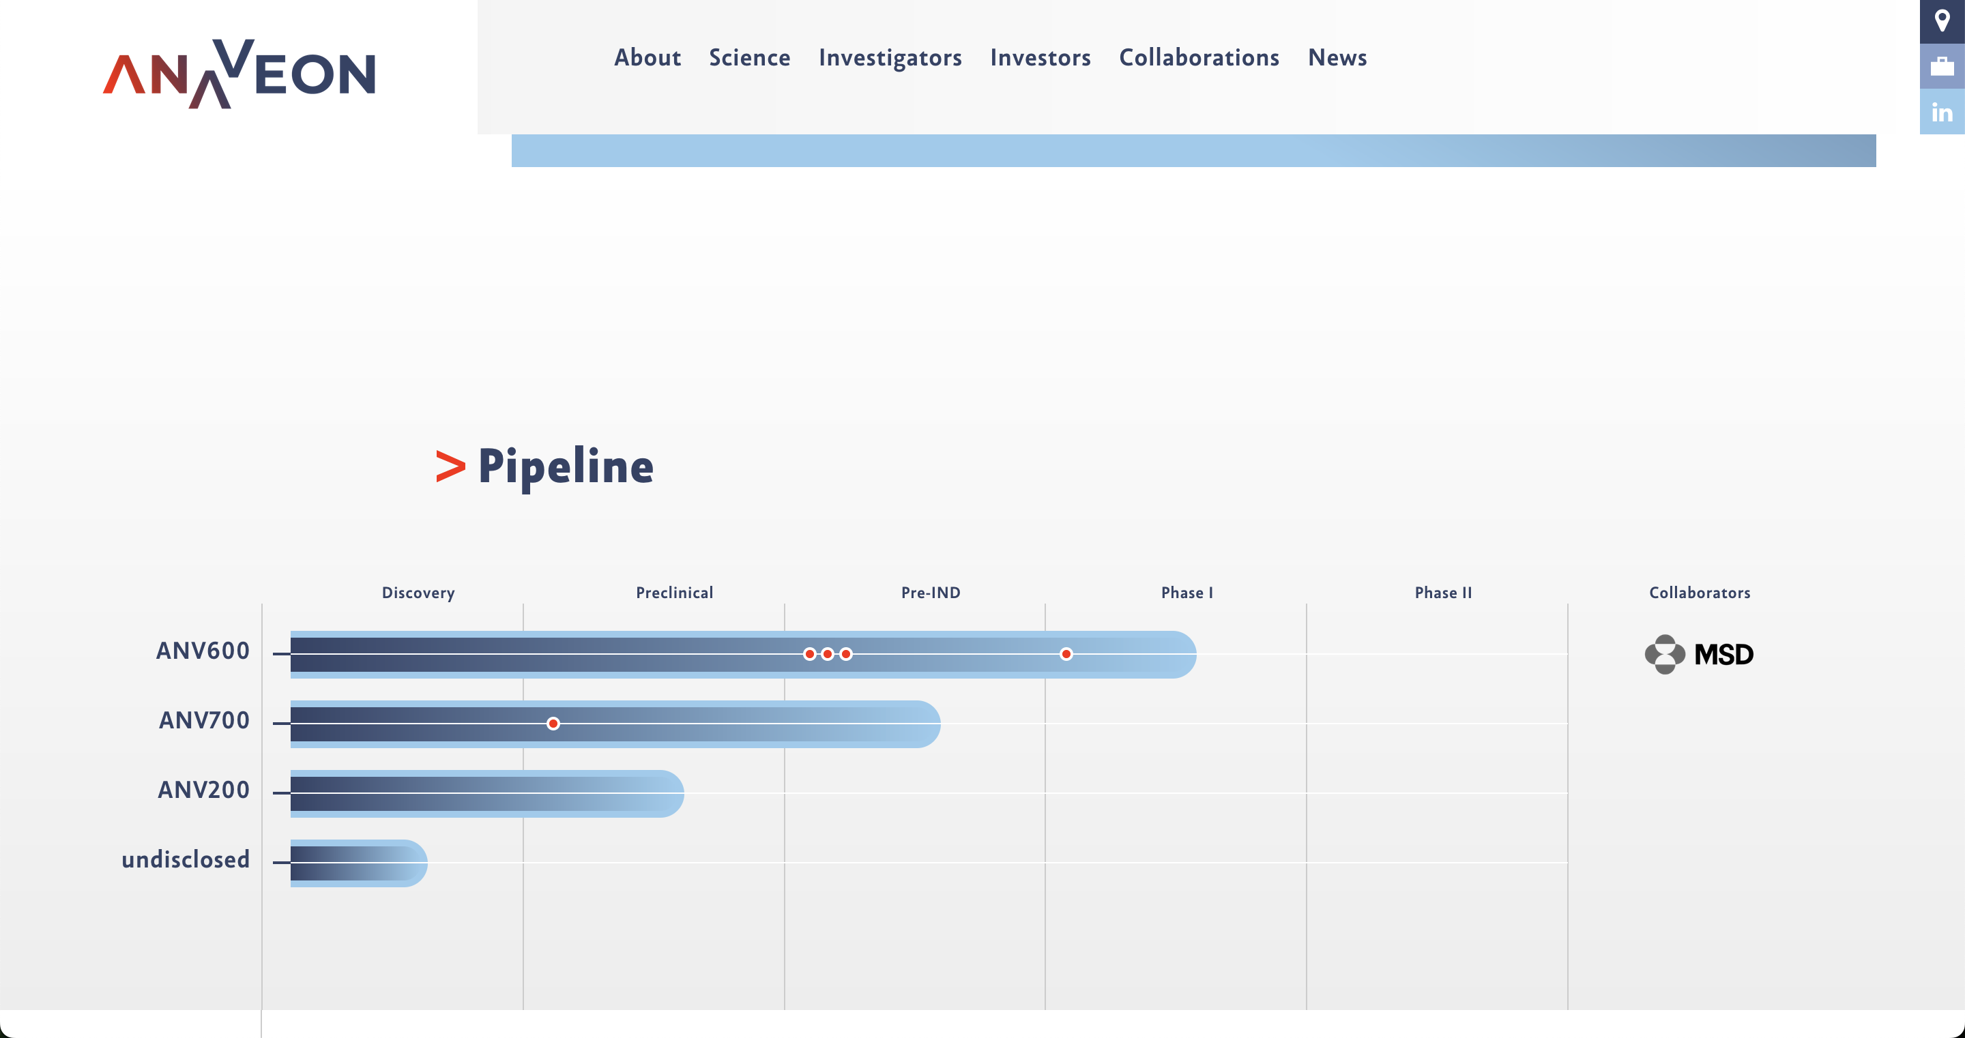Open the LinkedIn icon link
This screenshot has height=1038, width=1965.
1942,112
